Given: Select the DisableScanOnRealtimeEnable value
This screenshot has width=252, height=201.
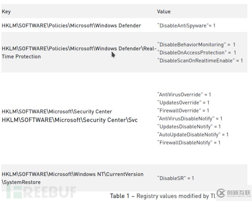Looking at the screenshot, I should 200,61.
